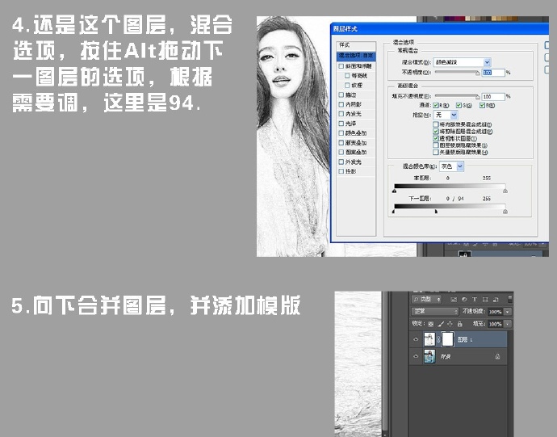Select the adjustment layer filter icon
Screen dimensions: 557x437
point(464,300)
